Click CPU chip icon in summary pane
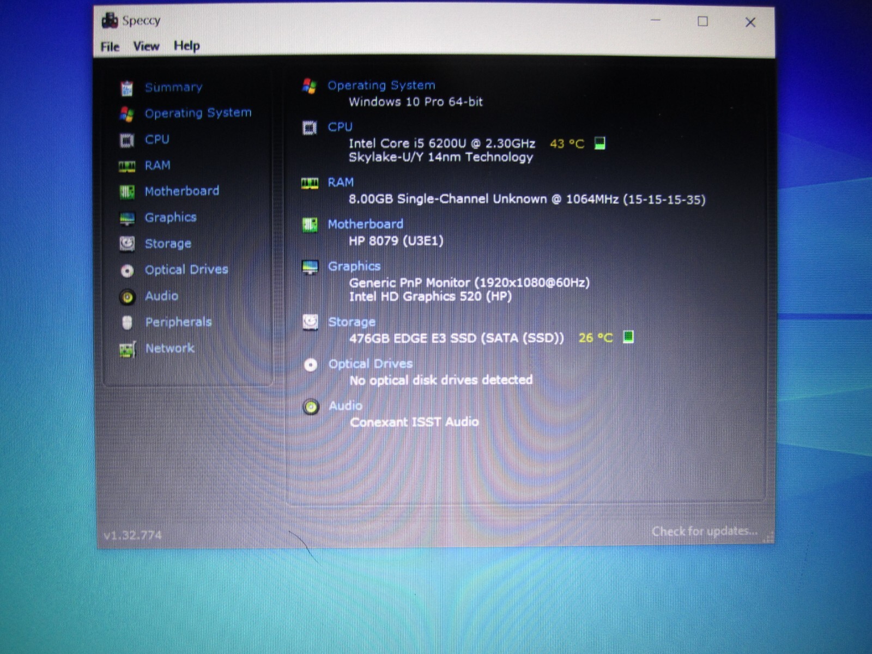 tap(309, 128)
